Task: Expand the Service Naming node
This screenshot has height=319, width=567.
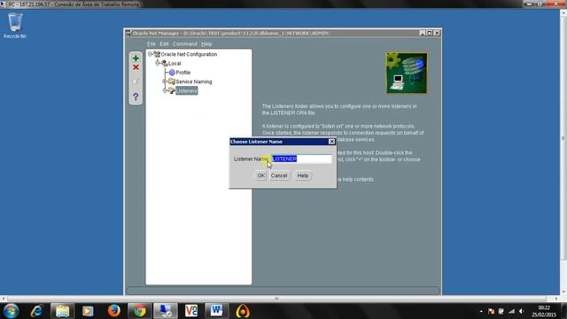Action: coord(165,82)
